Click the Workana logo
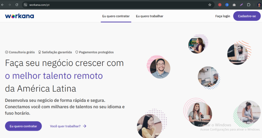The width and height of the screenshot is (262, 138). [x=19, y=16]
